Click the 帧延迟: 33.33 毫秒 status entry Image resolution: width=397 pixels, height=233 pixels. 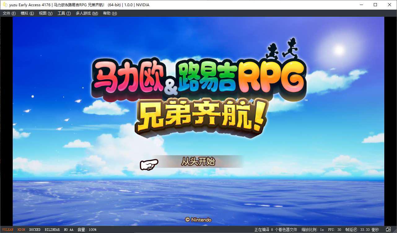[x=362, y=230]
